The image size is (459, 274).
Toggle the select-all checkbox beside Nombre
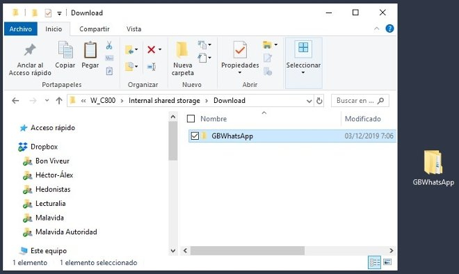coord(191,118)
